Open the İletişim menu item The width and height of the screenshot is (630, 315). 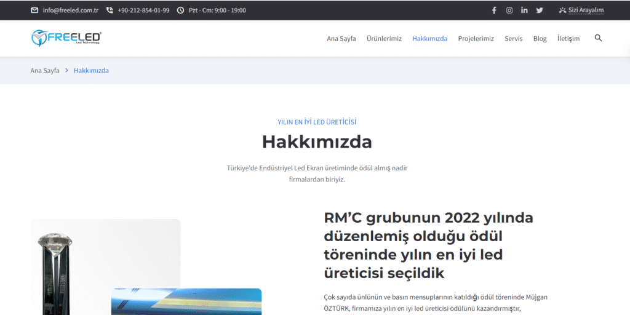click(x=568, y=39)
